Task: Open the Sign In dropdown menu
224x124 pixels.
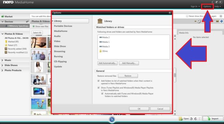Action: click(195, 6)
